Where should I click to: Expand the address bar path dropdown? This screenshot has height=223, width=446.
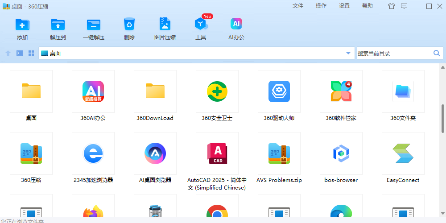(348, 53)
